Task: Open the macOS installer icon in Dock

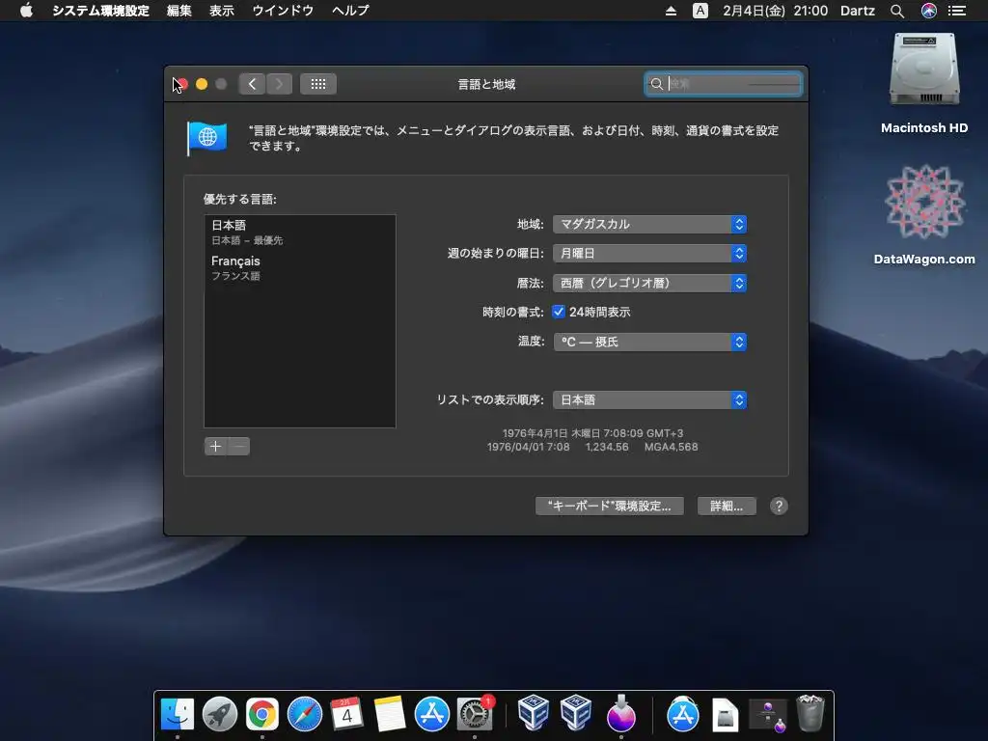Action: point(620,713)
